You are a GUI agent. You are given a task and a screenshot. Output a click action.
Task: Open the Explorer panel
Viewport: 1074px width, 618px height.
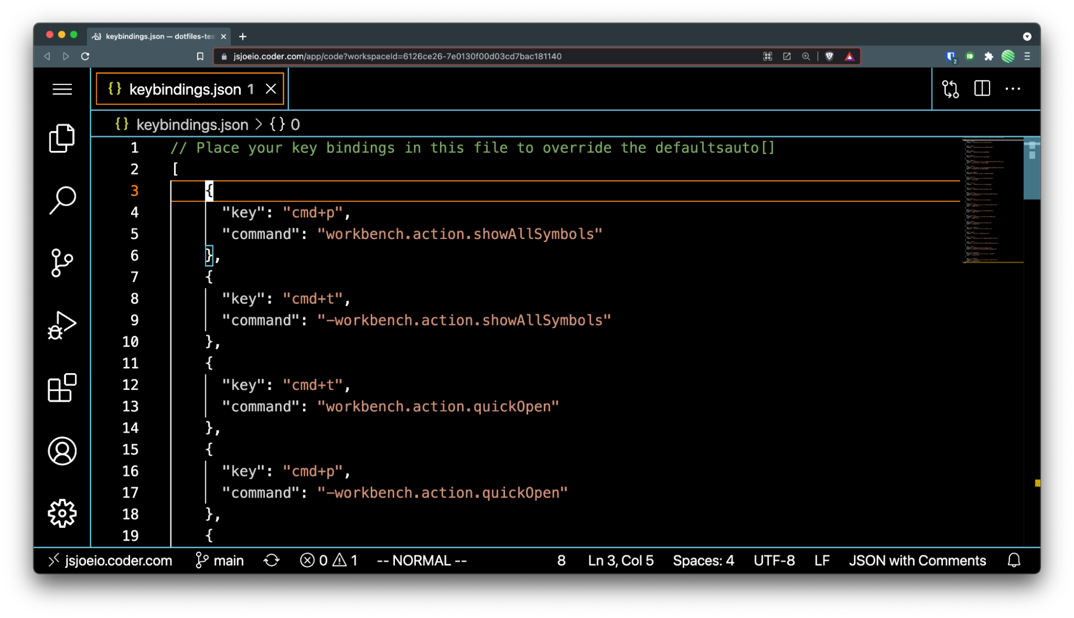[61, 139]
